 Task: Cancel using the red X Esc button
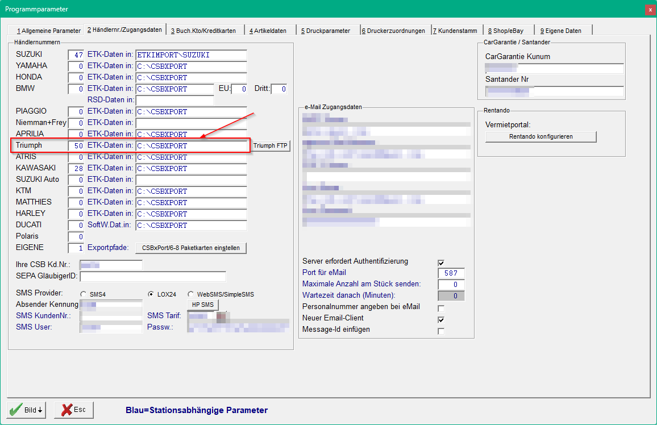click(x=74, y=410)
